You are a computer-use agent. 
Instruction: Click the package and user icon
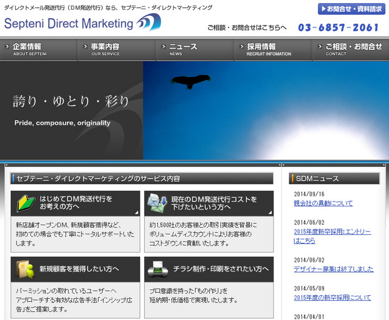(x=26, y=270)
